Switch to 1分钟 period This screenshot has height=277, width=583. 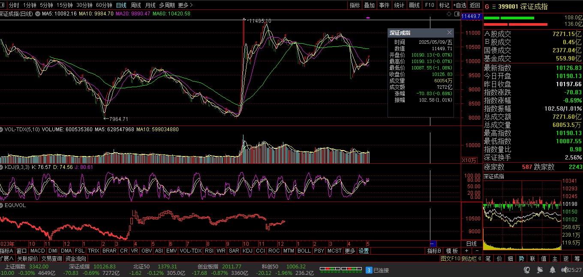click(30, 5)
